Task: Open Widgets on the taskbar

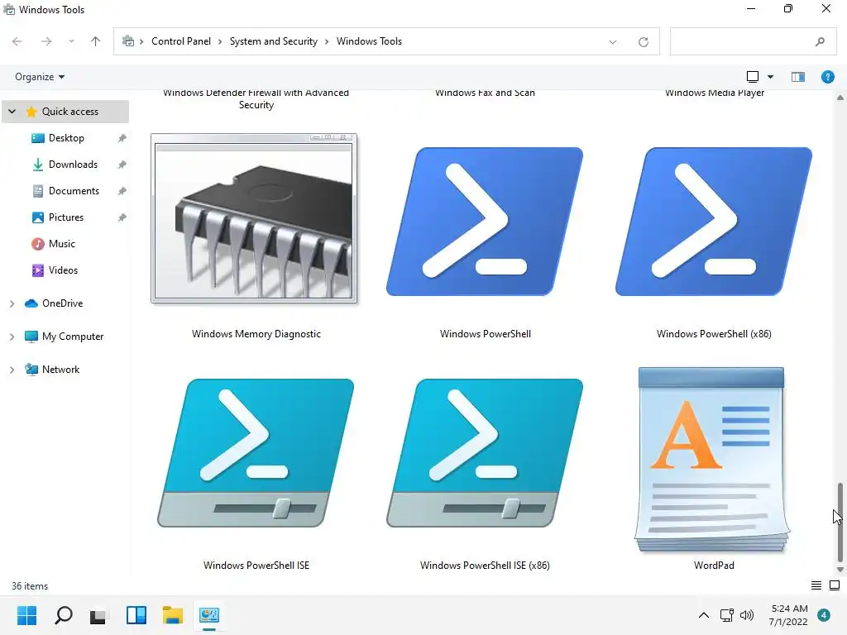Action: coord(136,615)
